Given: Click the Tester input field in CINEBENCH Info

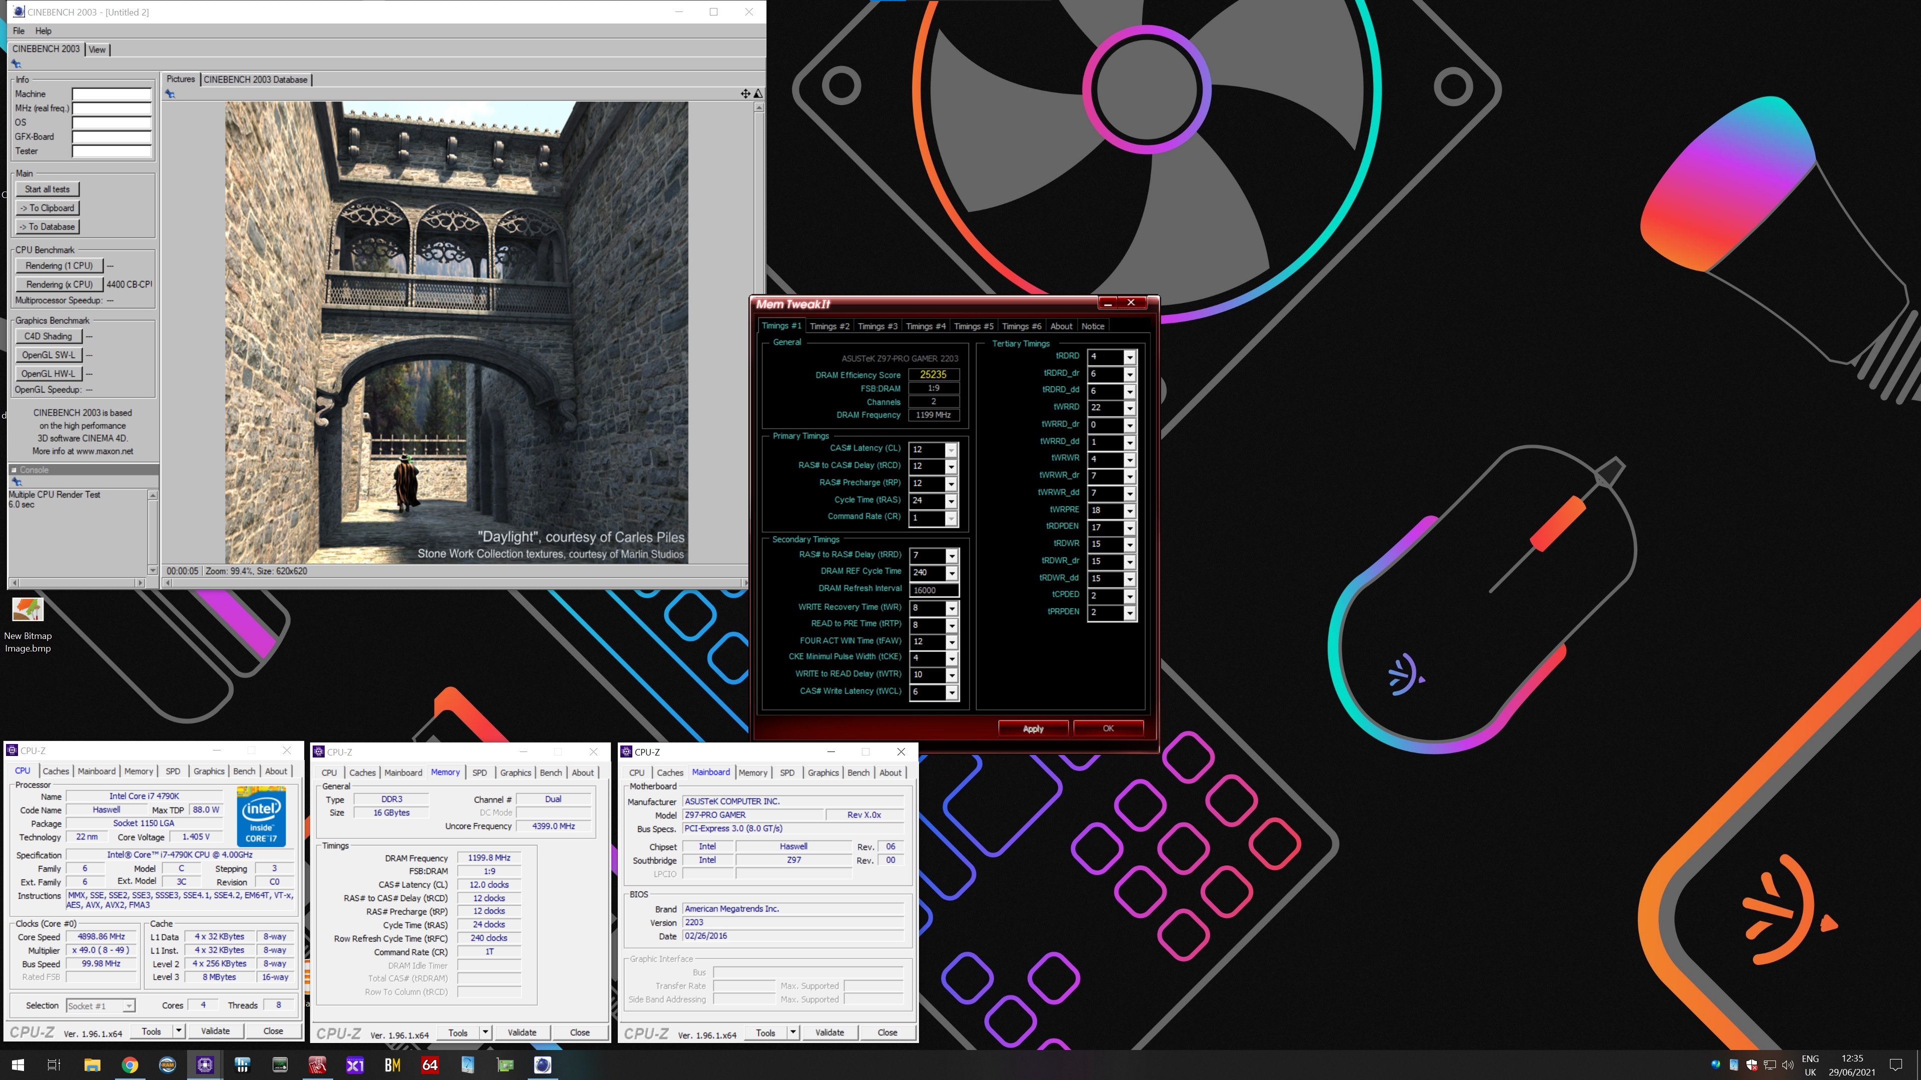Looking at the screenshot, I should point(112,151).
